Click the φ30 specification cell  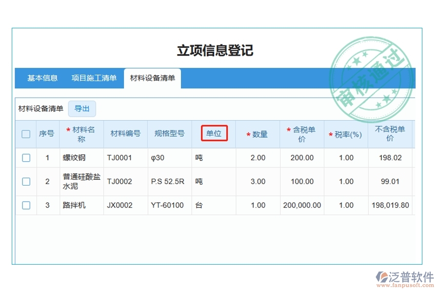click(x=159, y=158)
